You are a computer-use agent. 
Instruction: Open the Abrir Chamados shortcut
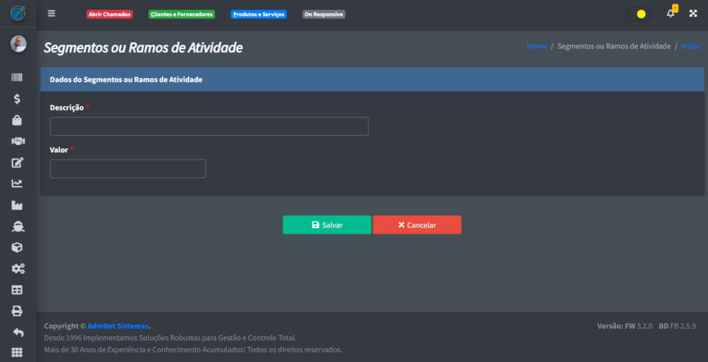coord(109,15)
